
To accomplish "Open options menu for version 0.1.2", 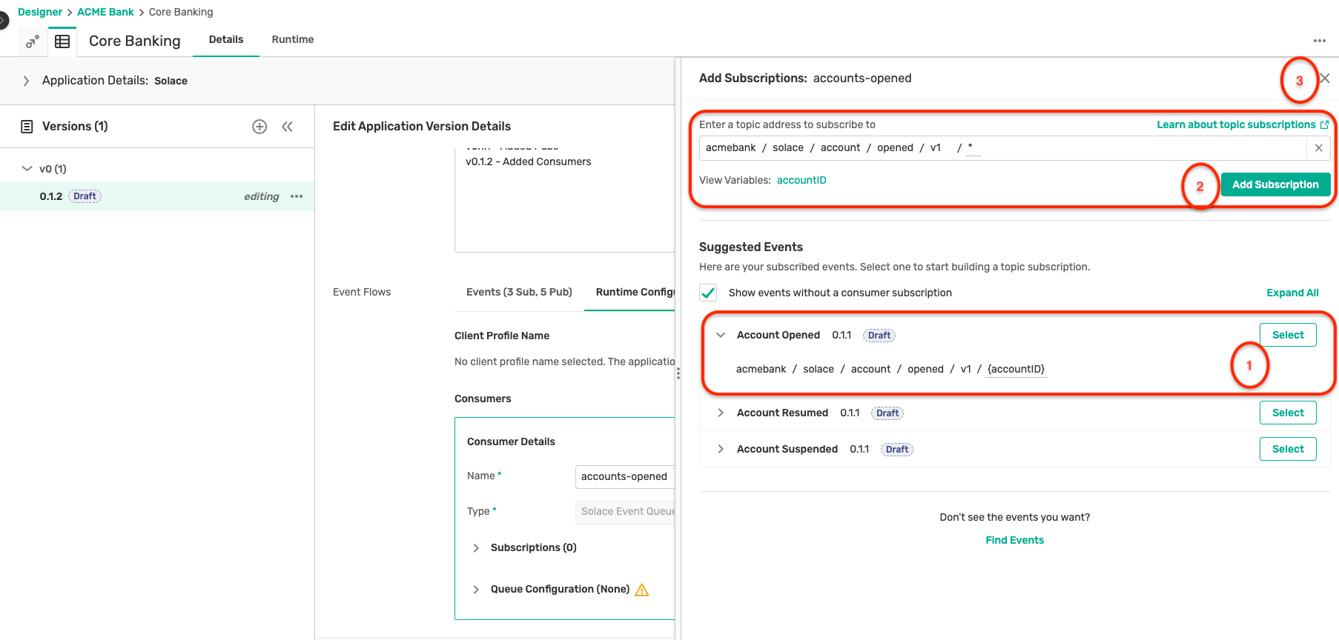I will pyautogui.click(x=297, y=196).
